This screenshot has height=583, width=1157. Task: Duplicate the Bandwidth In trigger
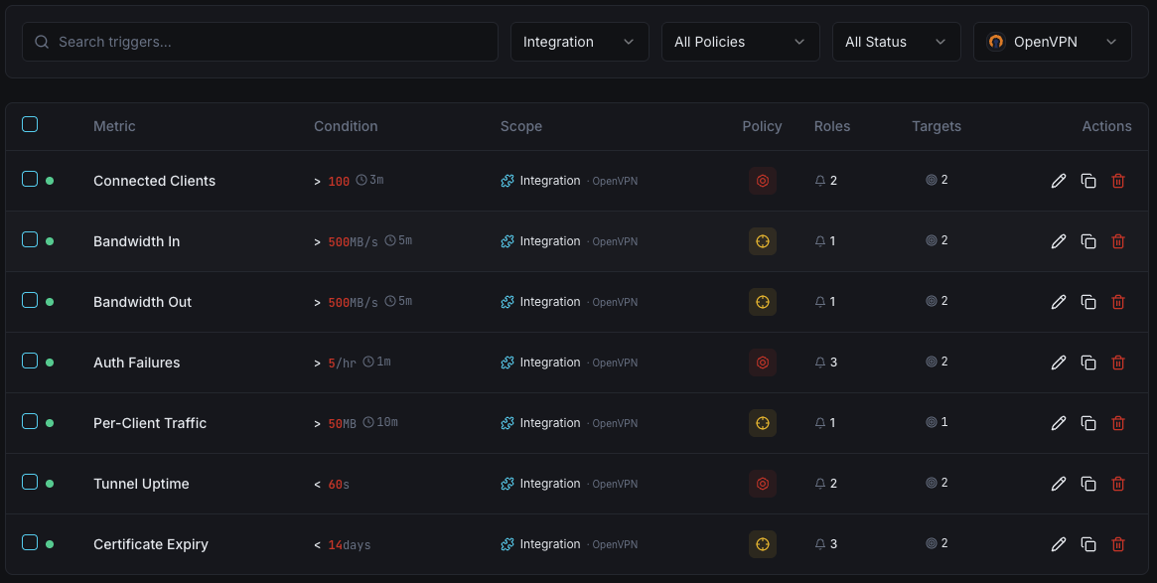click(1087, 241)
